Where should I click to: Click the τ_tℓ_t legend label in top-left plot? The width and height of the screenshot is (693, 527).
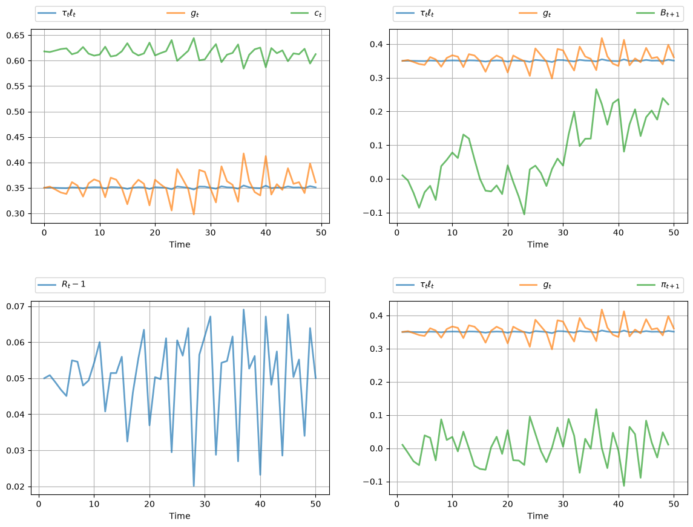(68, 13)
